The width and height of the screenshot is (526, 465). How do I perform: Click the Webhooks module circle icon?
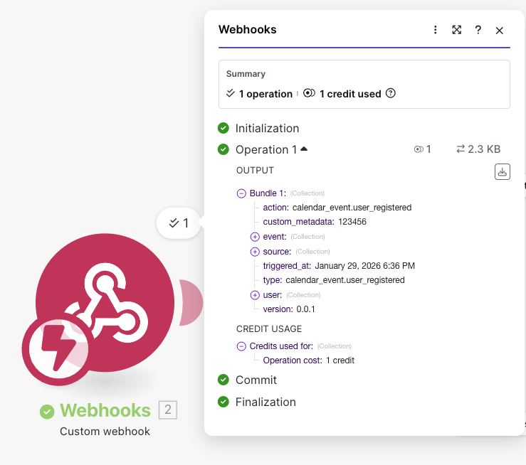[105, 302]
